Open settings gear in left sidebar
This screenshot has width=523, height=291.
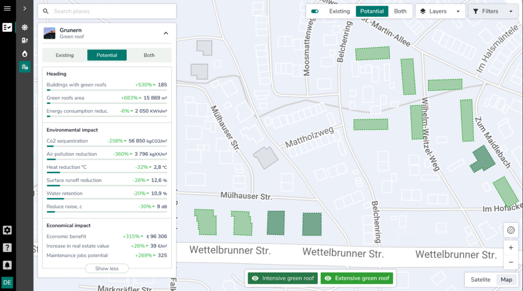(x=7, y=230)
